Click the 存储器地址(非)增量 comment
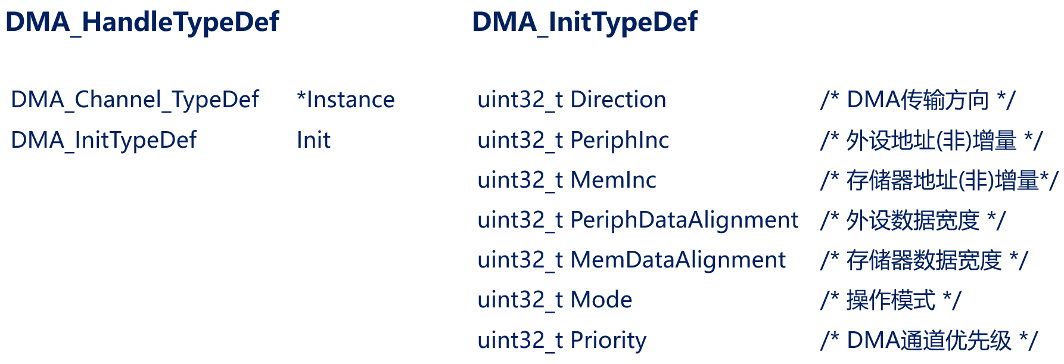This screenshot has width=1064, height=364. point(939,180)
